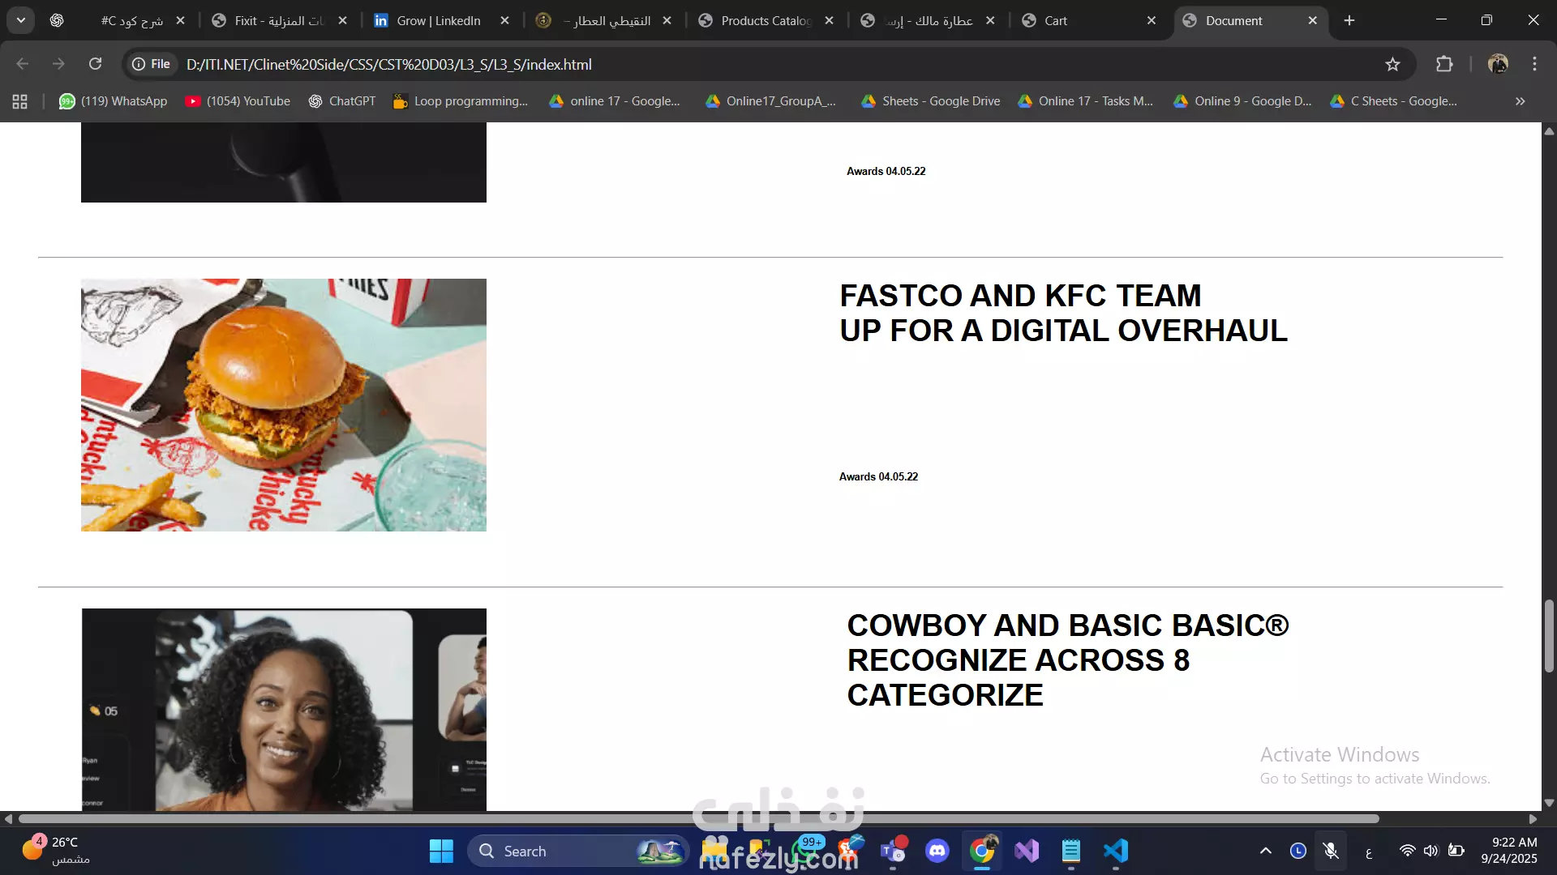Click the horizontal page scrollbar
1557x875 pixels.
click(x=697, y=818)
